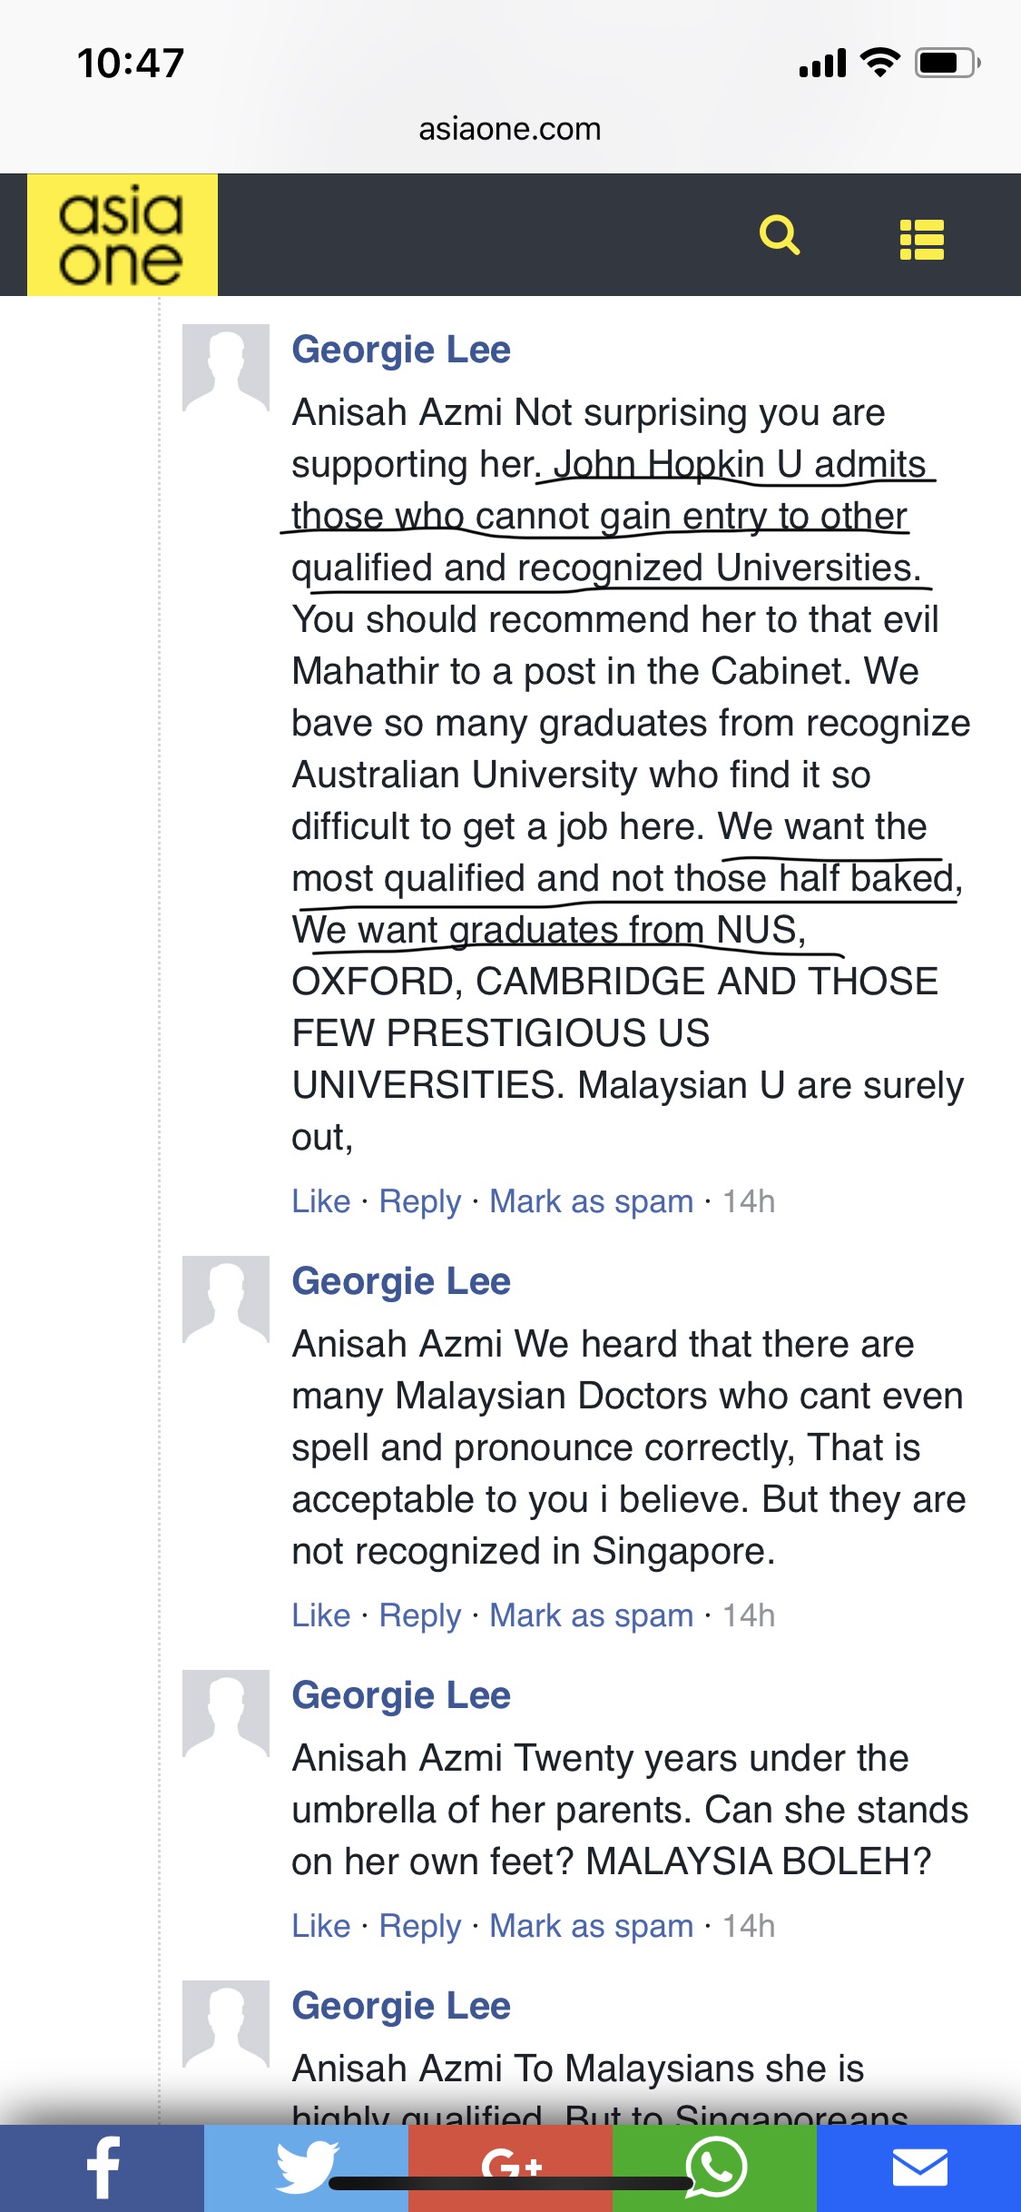Open the AsiaOne hamburger menu
1021x2212 pixels.
pyautogui.click(x=922, y=240)
